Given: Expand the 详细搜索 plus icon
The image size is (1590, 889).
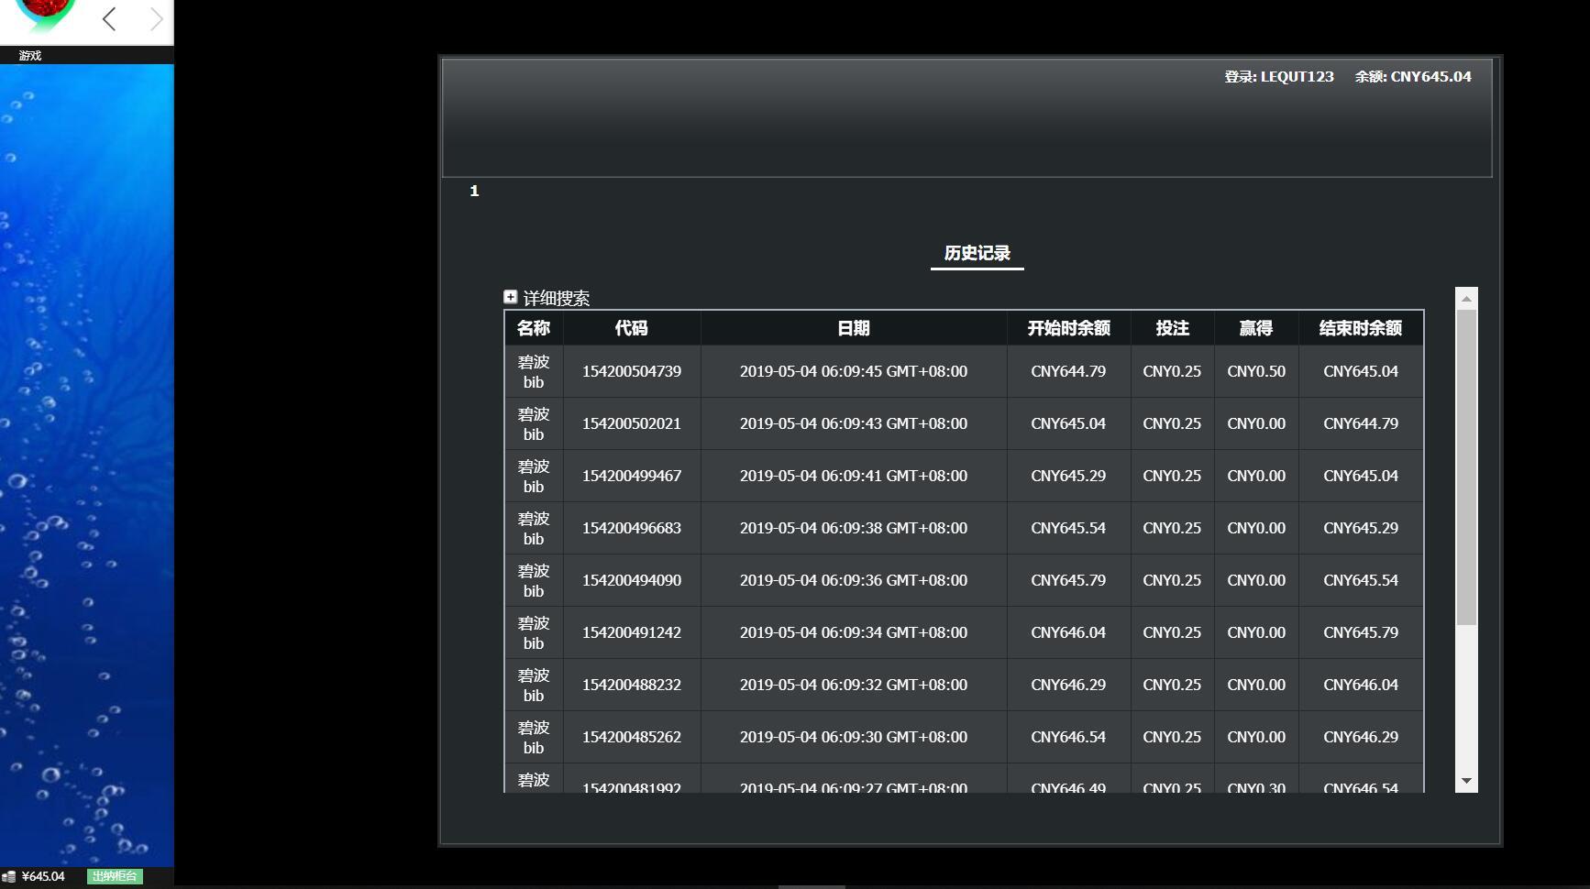Looking at the screenshot, I should coord(511,296).
